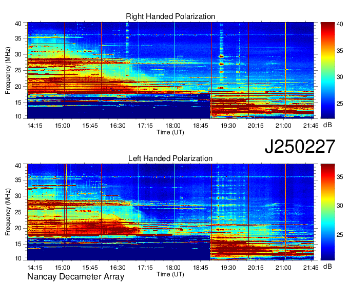
Task: Click the 15:45 tick label on lower plot
Action: pos(90,268)
